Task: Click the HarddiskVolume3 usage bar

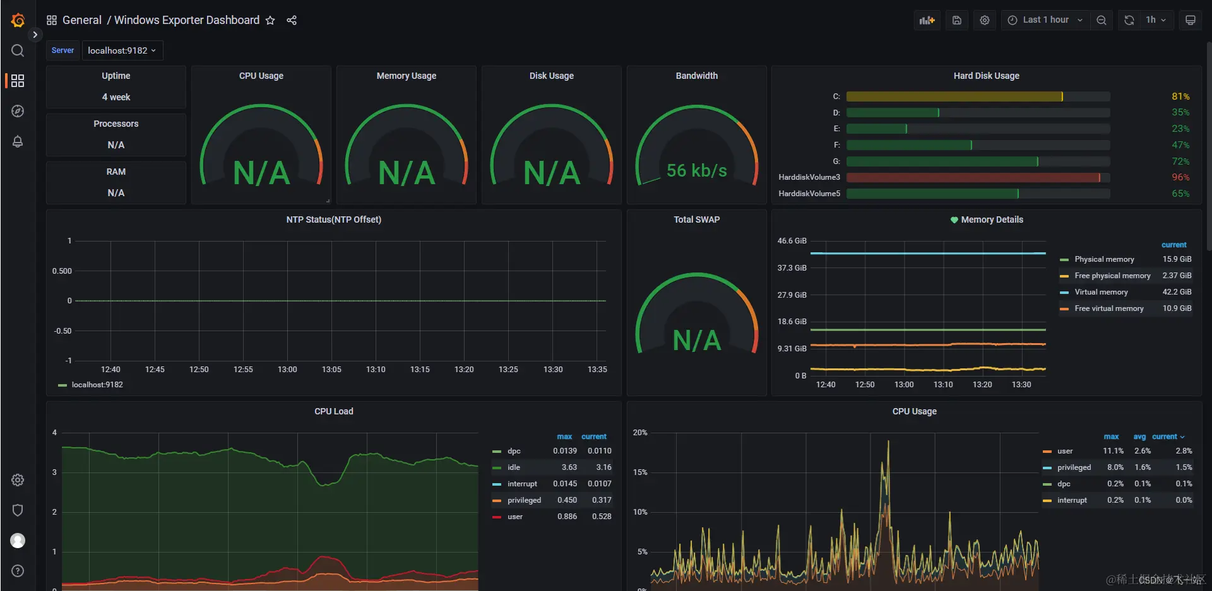Action: point(978,177)
